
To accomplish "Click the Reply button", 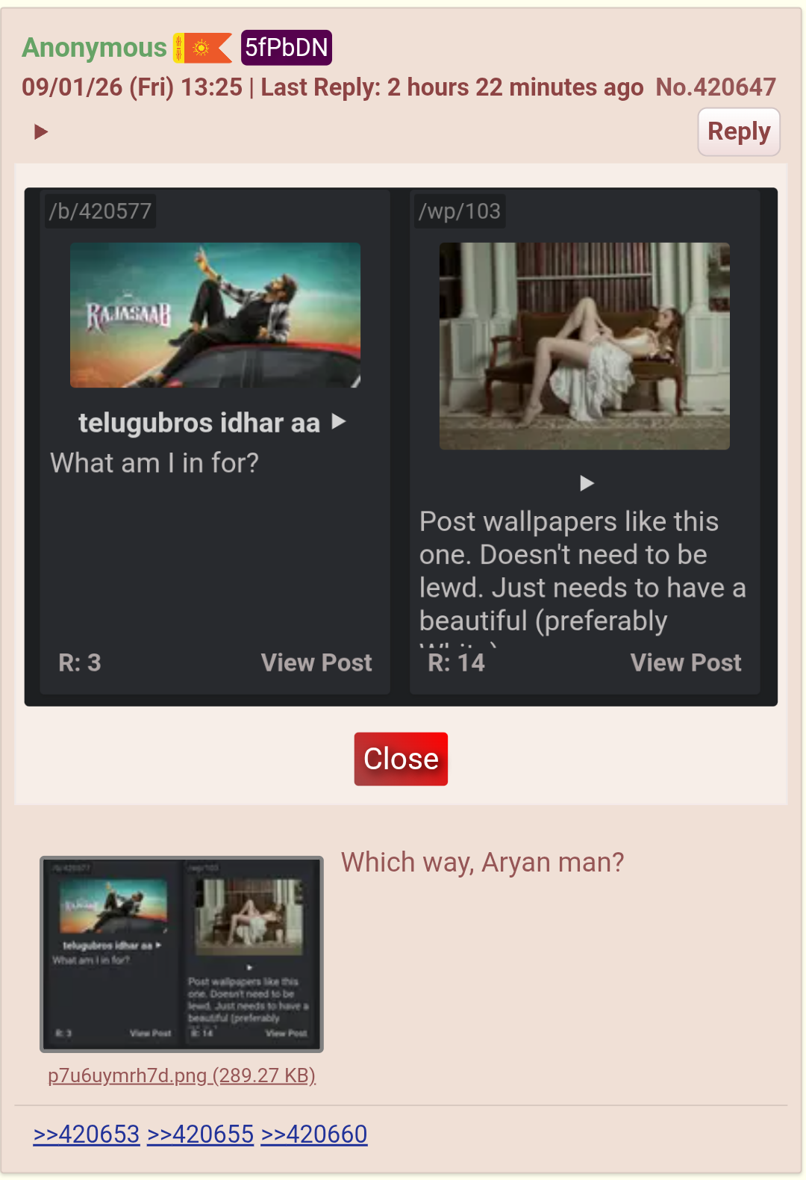I will (x=739, y=131).
